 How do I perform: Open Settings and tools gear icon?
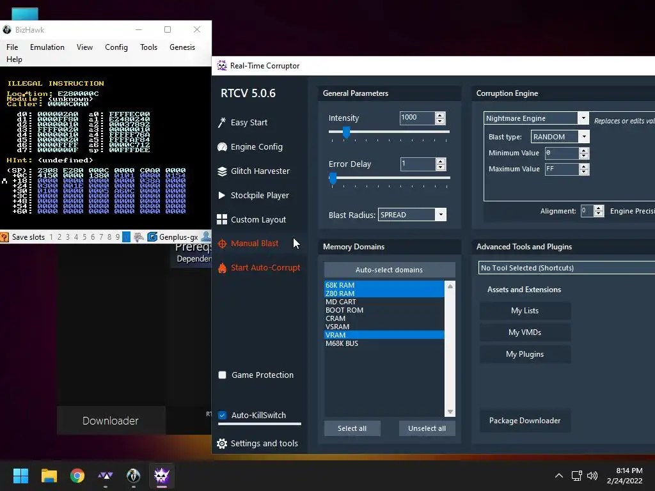(x=222, y=444)
